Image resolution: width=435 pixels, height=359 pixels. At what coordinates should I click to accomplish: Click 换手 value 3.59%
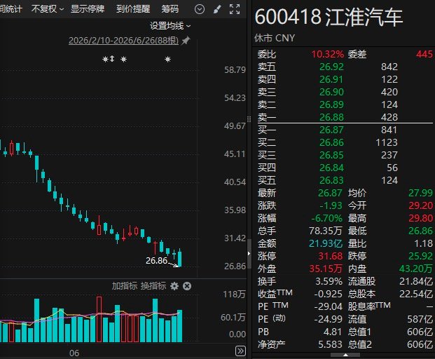click(329, 282)
